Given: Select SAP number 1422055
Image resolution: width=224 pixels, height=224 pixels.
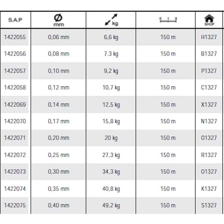Looking at the screenshot, I should (15, 37).
